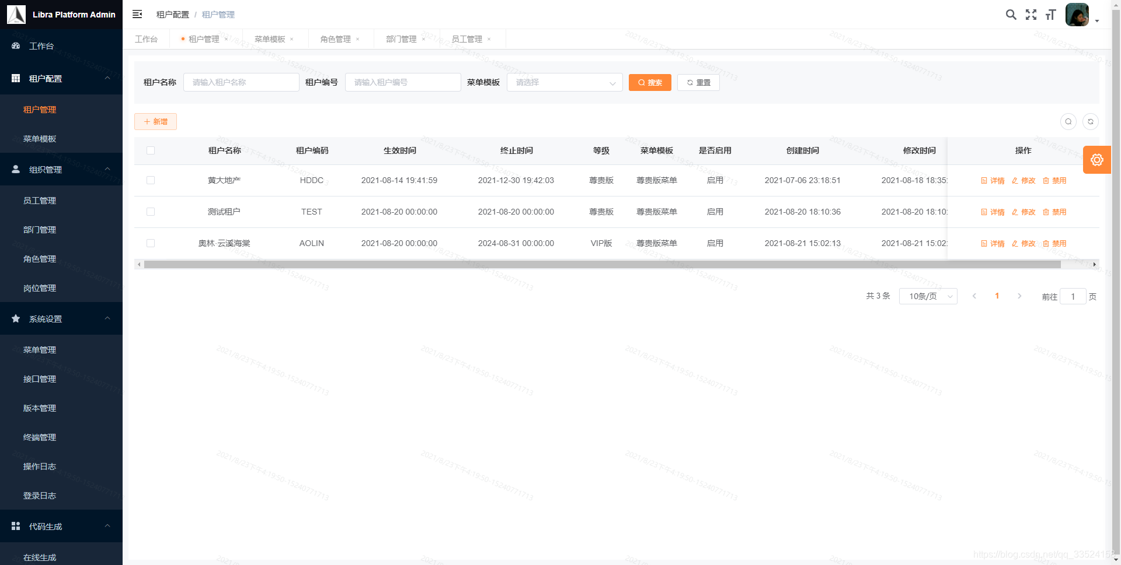Toggle the select-all checkbox in table header
Viewport: 1121px width, 565px height.
coord(151,150)
